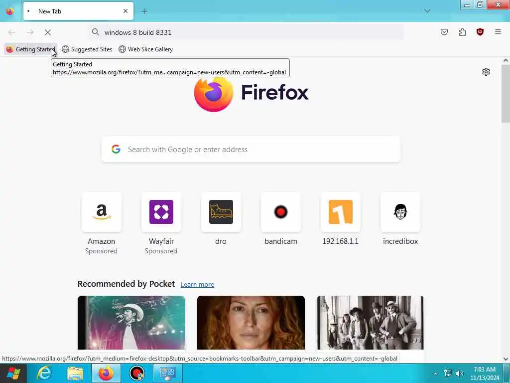This screenshot has width=510, height=383.
Task: Open the new tab personalize gear
Action: click(486, 72)
